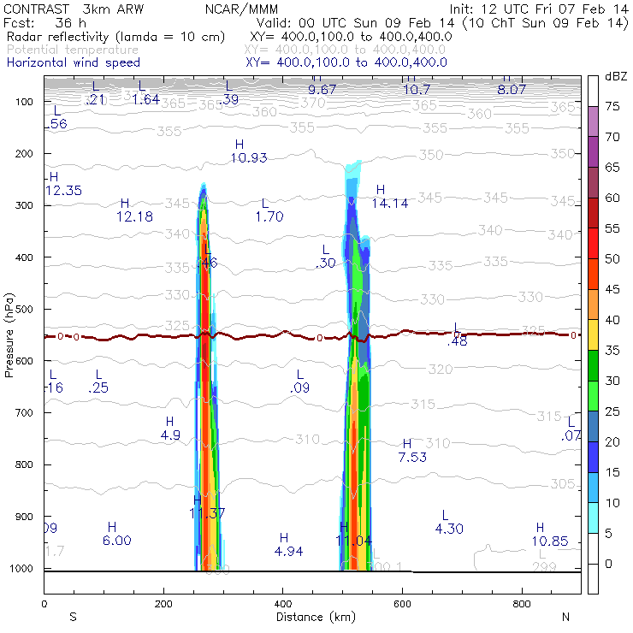Click the 70–75 dBZ light purple colorbar band
Screen dimensions: 633x633
point(593,121)
